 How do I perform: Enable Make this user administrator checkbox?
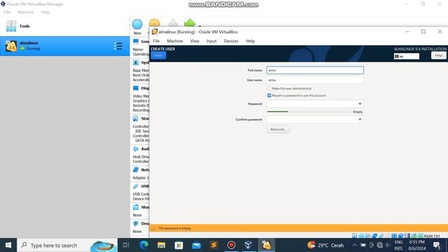pyautogui.click(x=269, y=89)
